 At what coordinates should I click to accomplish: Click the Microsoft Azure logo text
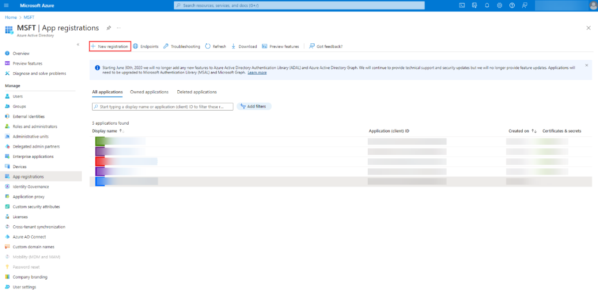(37, 5)
